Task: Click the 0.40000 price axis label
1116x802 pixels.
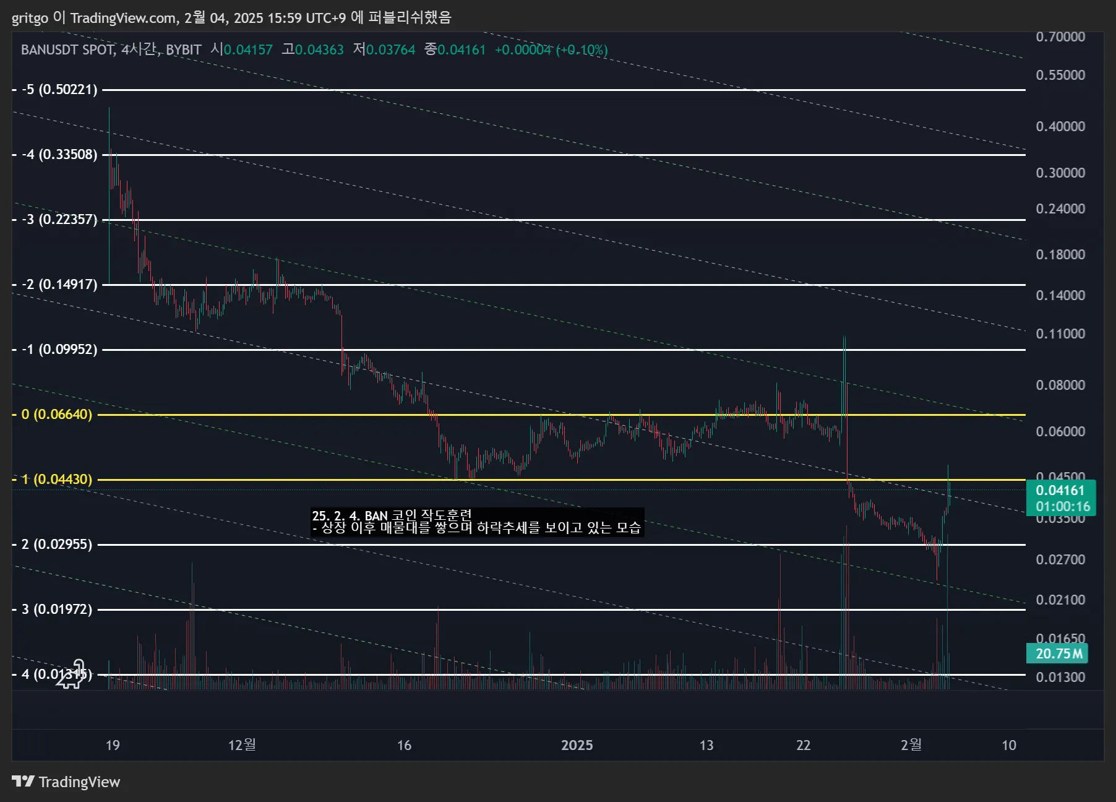Action: [1060, 126]
